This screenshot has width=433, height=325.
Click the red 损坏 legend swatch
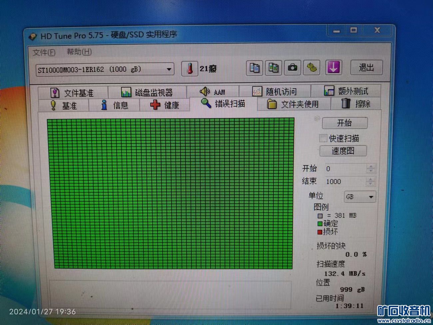coord(320,232)
